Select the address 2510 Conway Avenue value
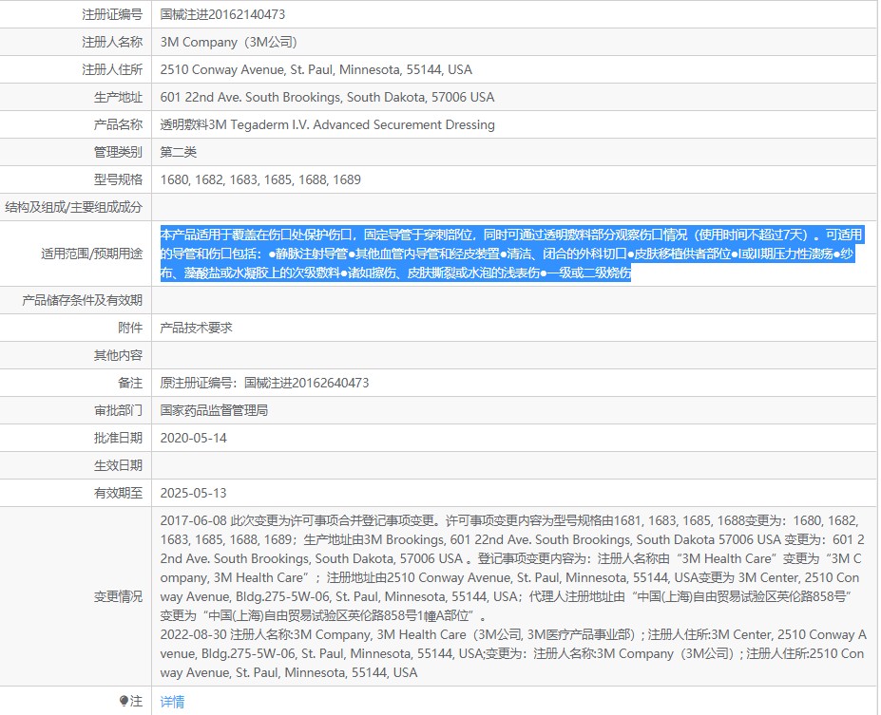 (316, 69)
